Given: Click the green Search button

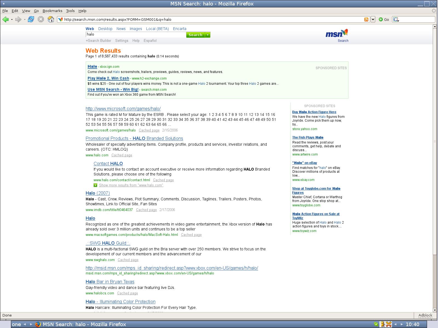Looking at the screenshot, I should click(x=195, y=35).
